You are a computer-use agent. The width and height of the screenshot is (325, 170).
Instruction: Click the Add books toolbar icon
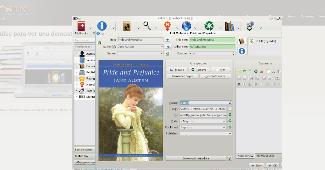pos(81,26)
